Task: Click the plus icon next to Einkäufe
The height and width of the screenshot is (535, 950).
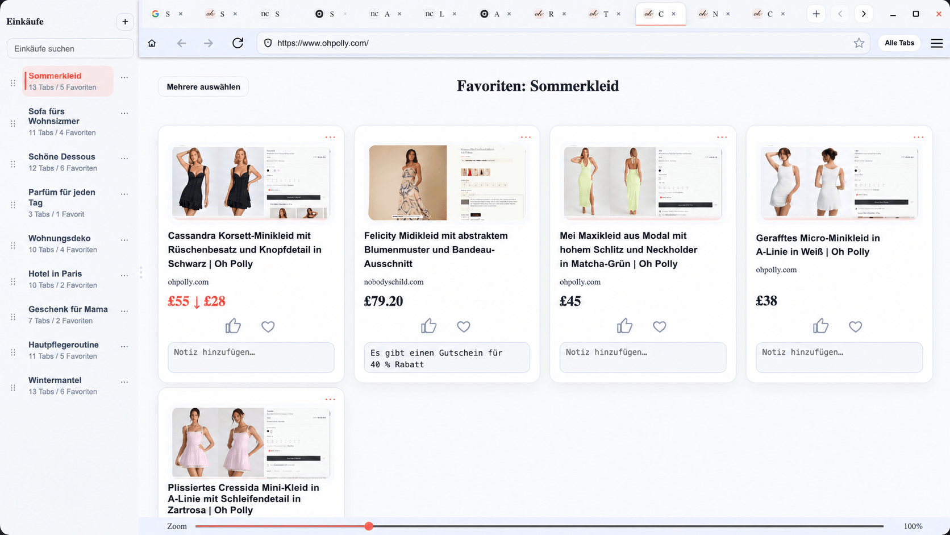Action: click(125, 22)
